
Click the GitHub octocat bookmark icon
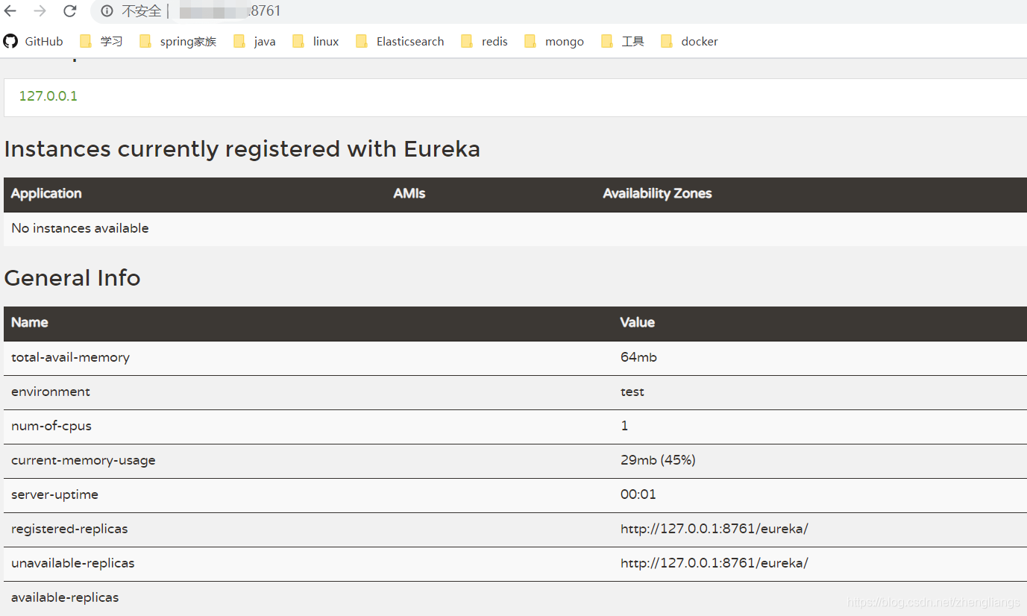coord(10,41)
